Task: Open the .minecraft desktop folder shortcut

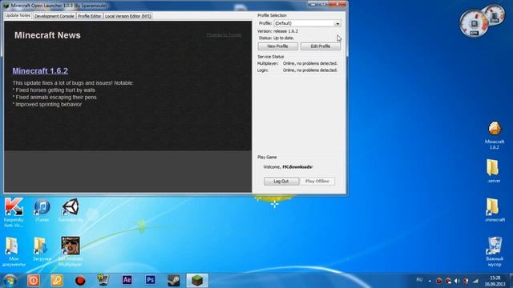Action: 494,210
